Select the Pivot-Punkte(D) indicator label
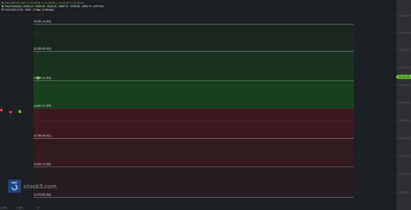 [x=13, y=6]
